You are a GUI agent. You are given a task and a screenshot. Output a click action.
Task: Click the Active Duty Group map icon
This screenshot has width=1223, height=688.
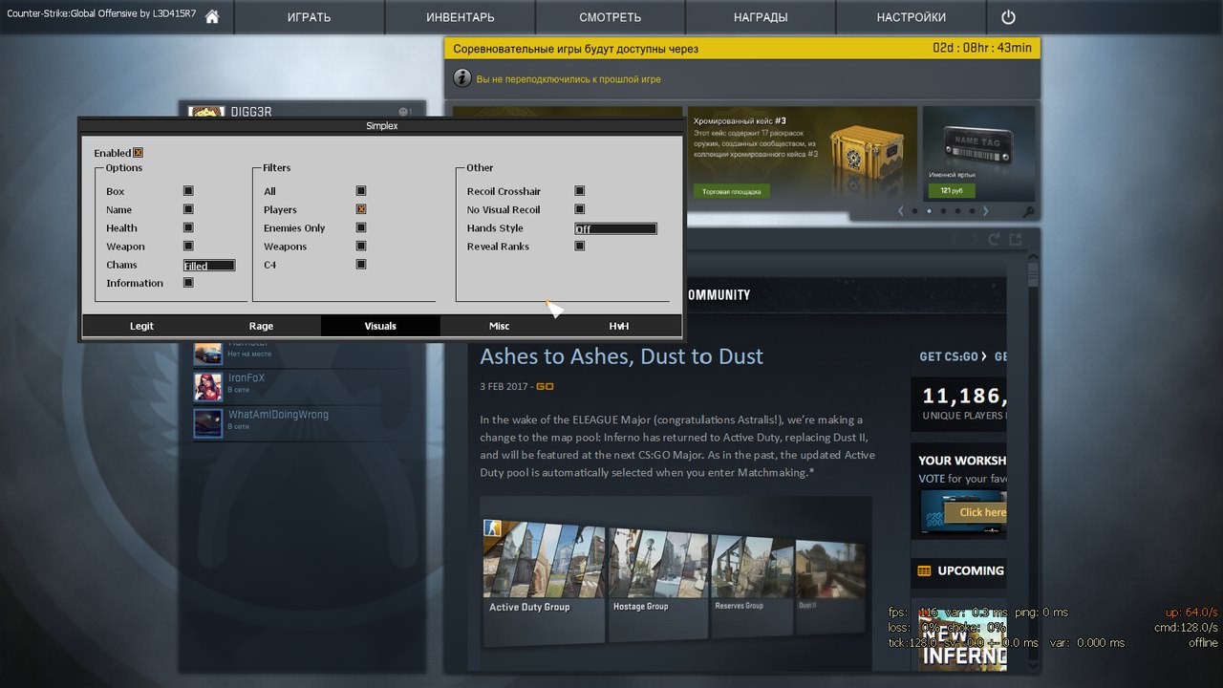492,527
